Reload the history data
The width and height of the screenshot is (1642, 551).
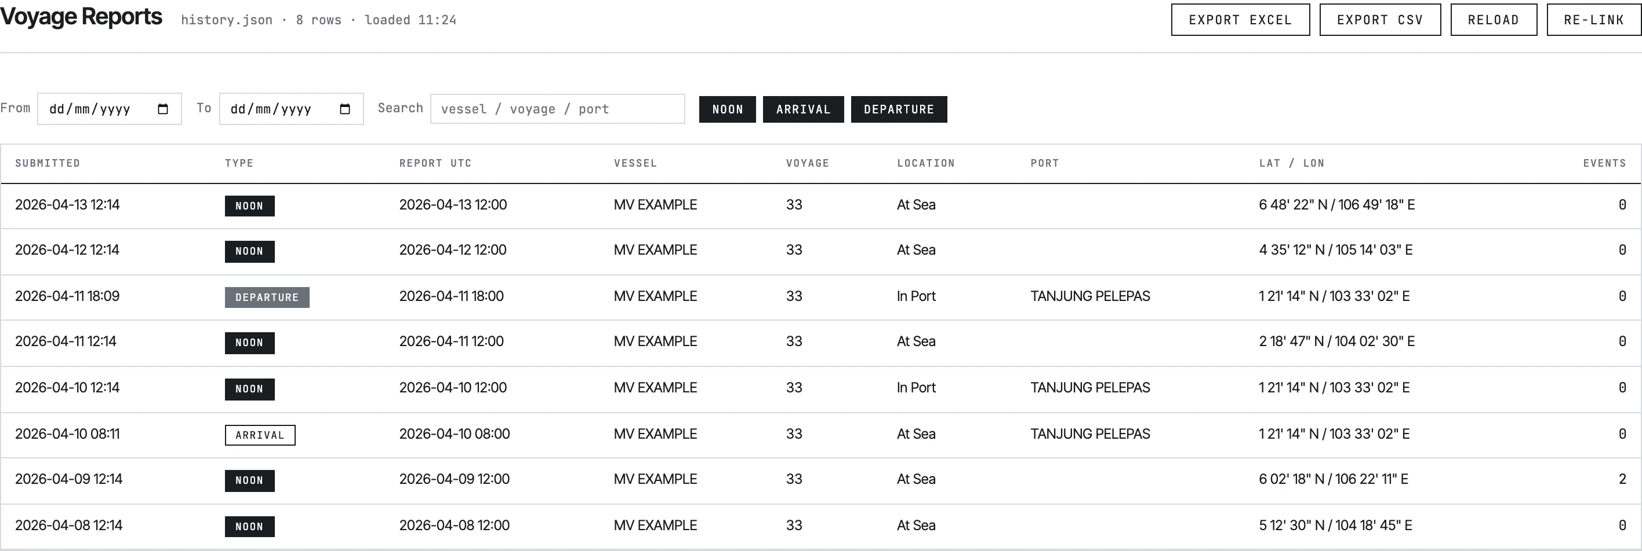(x=1494, y=20)
